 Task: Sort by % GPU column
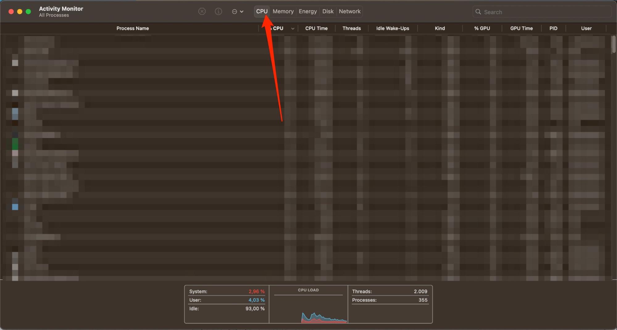[x=482, y=28]
